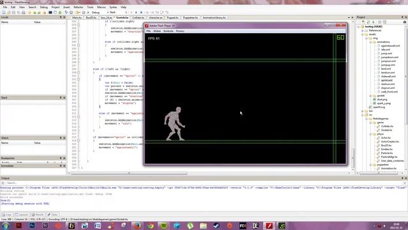The width and height of the screenshot is (408, 230).
Task: Select walk_front.xml in the project tree
Action: 390,92
